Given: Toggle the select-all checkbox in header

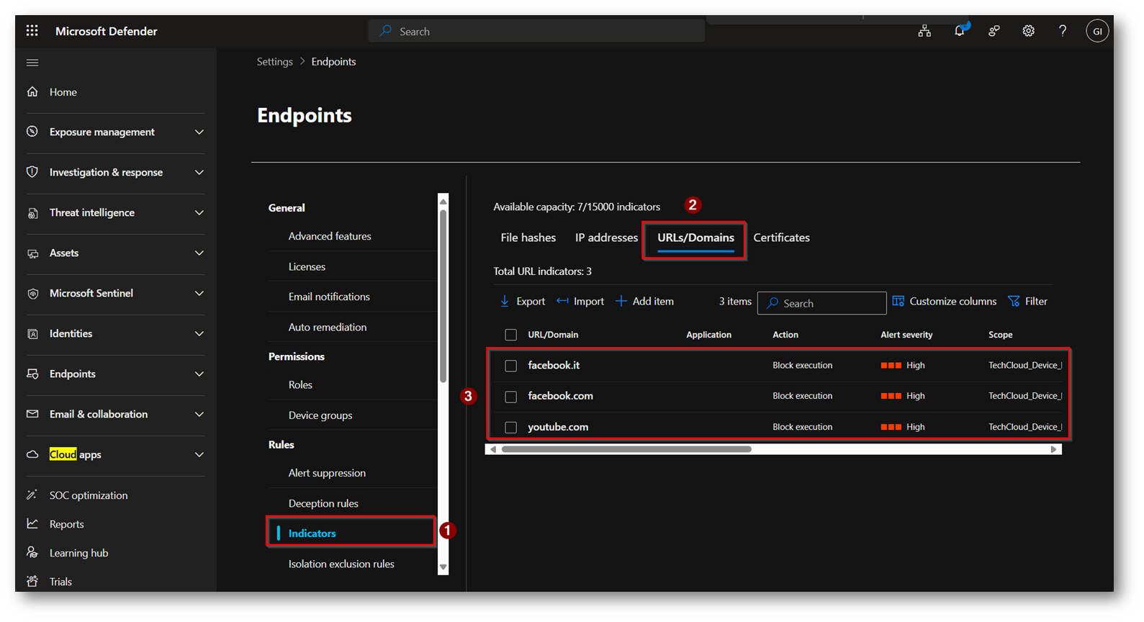Looking at the screenshot, I should click(x=510, y=335).
